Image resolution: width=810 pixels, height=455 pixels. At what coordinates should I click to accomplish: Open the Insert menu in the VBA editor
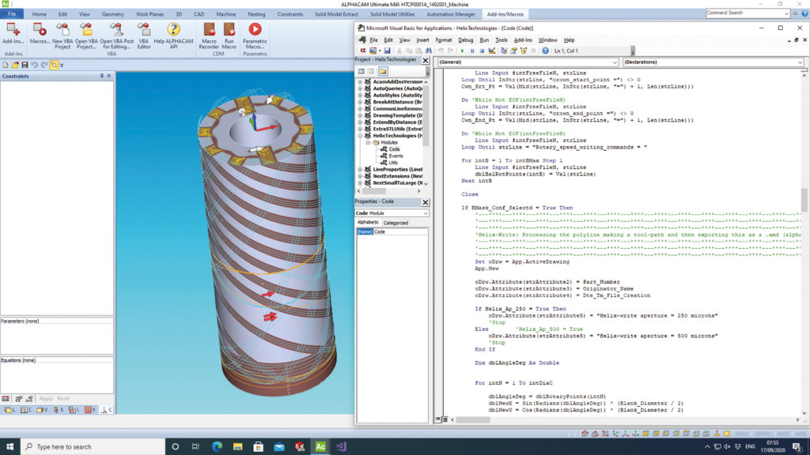point(422,39)
